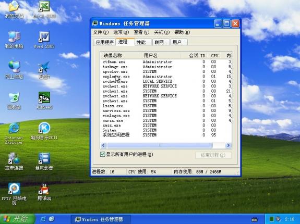Select the 暴风影音 desktop icon
Screen dimensions: 300x224
pos(44,161)
